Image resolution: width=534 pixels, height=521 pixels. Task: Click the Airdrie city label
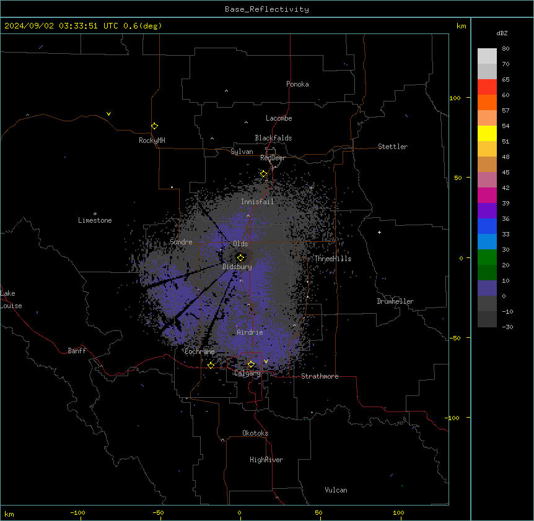coord(250,332)
